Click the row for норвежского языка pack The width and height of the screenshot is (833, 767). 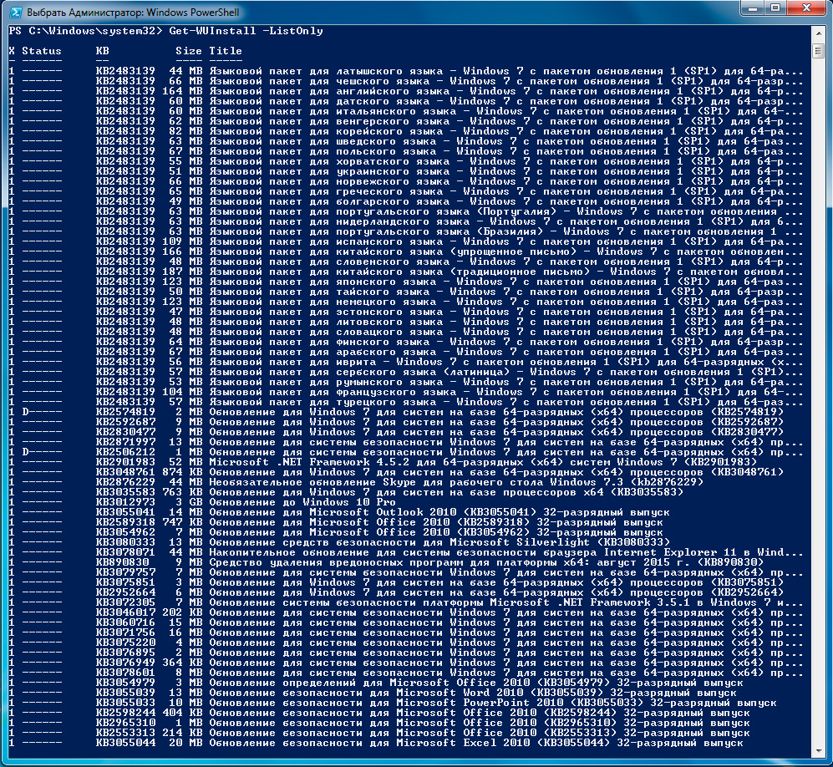coord(405,181)
